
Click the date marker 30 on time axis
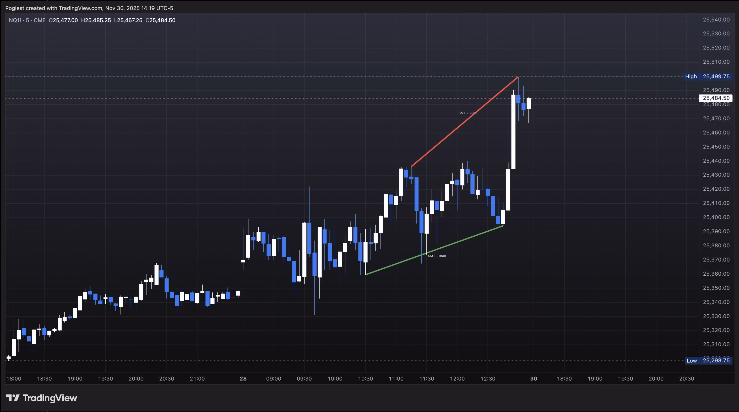point(533,378)
